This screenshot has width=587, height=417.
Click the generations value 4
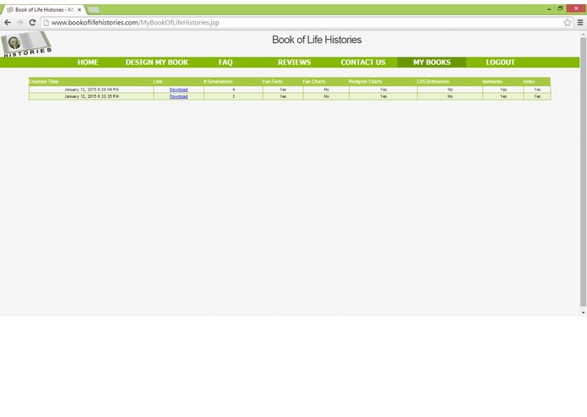click(234, 89)
